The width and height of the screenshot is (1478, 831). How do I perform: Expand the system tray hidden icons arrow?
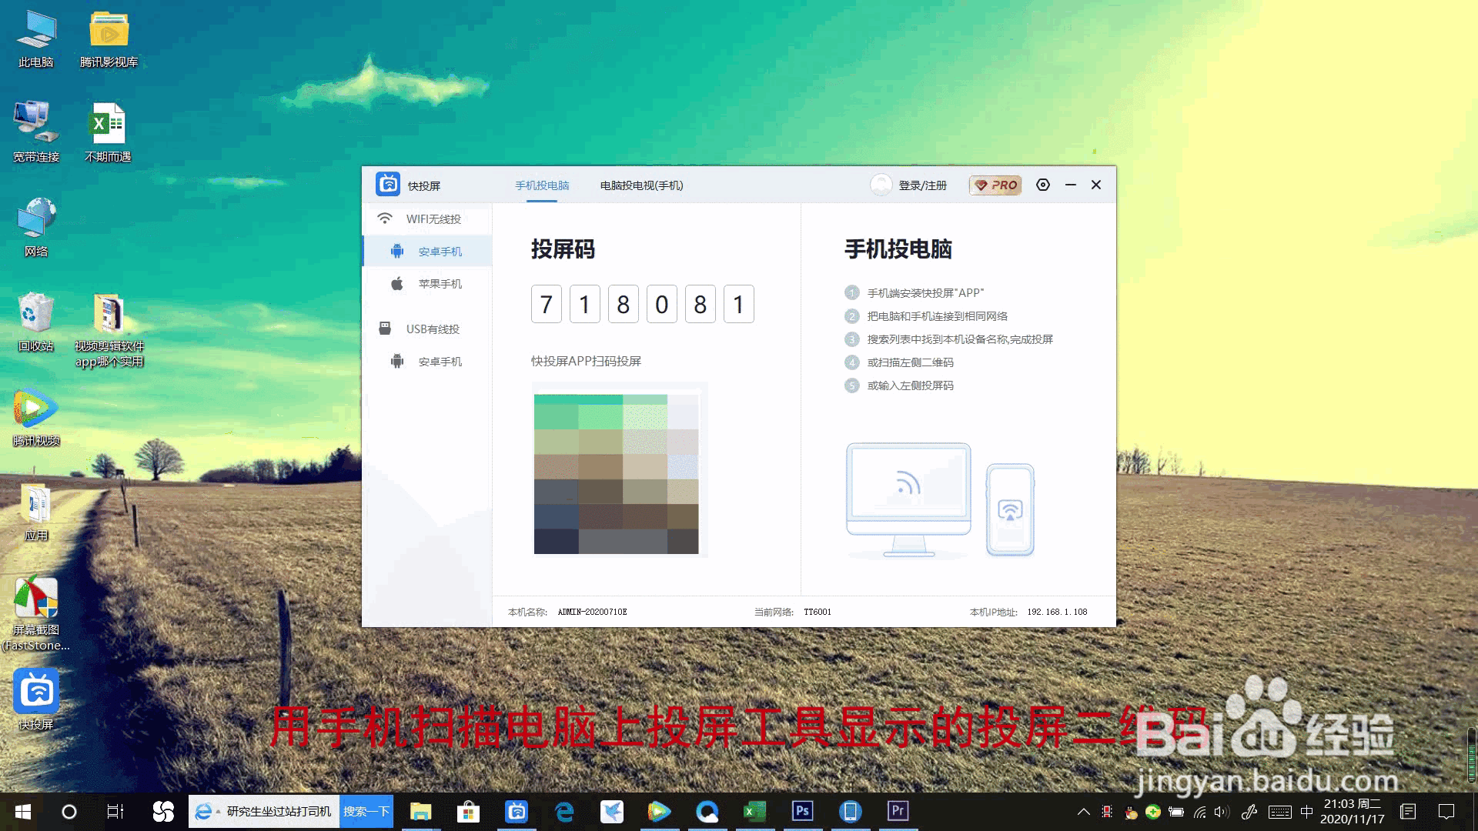point(1083,812)
